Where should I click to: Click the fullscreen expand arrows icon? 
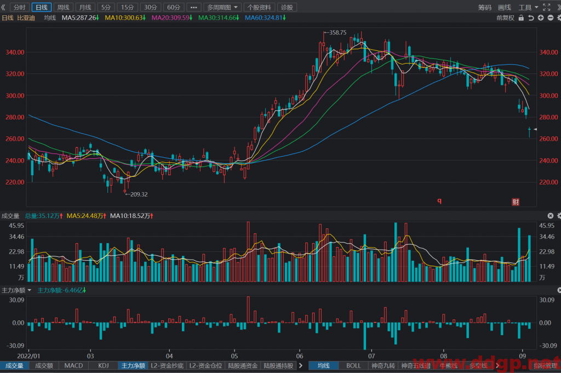tap(546, 7)
